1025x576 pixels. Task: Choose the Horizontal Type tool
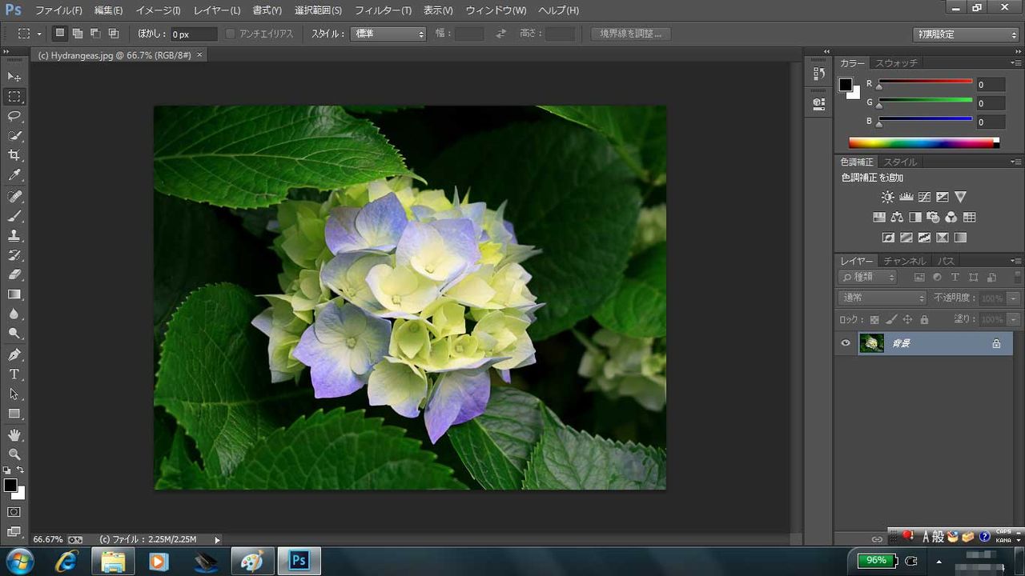point(14,374)
